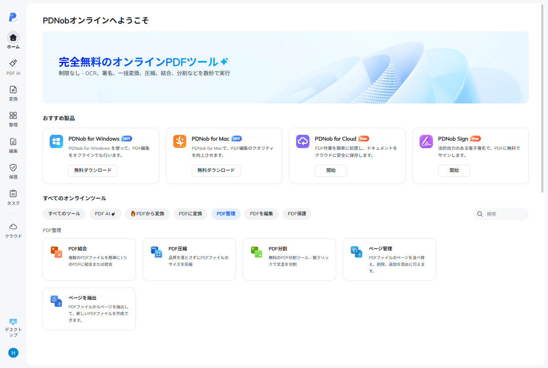
Task: Click the HOT badge on PDNob for Windows
Action: (127, 139)
